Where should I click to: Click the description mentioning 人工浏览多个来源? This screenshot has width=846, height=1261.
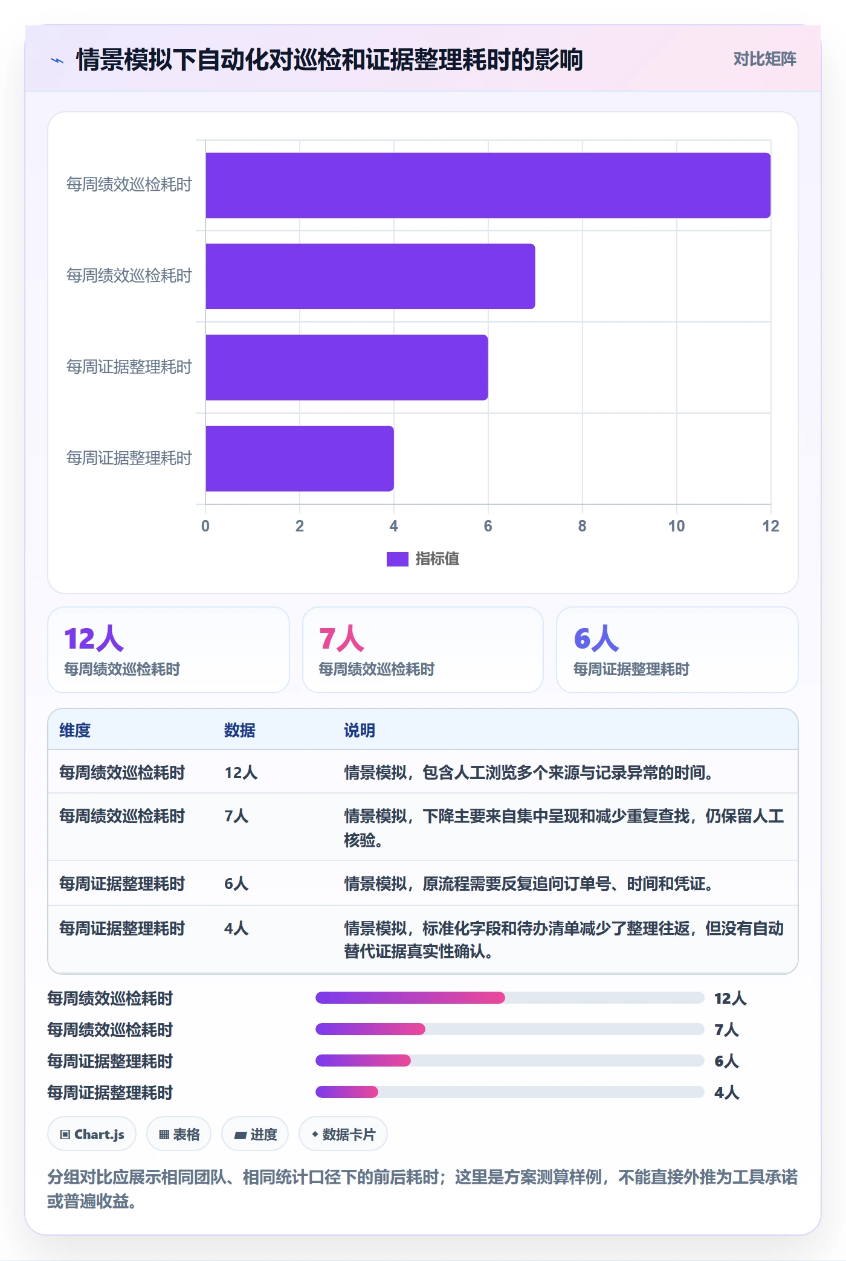tap(529, 772)
